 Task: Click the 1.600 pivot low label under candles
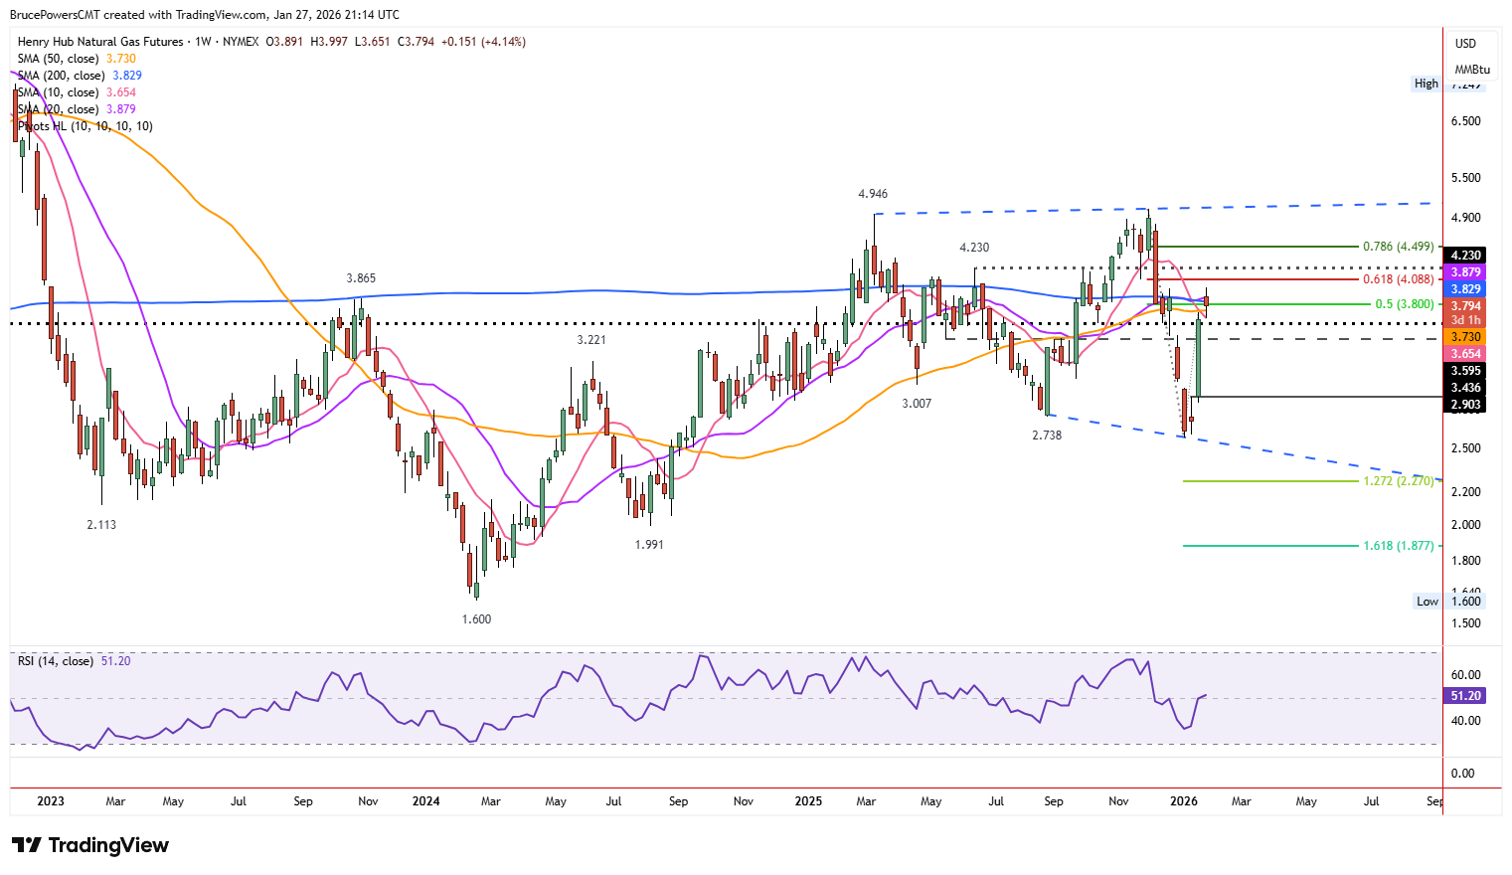(476, 619)
